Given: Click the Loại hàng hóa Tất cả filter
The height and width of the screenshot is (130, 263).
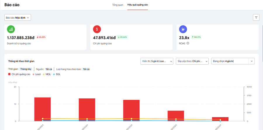Looking at the screenshot, I should [86, 69].
